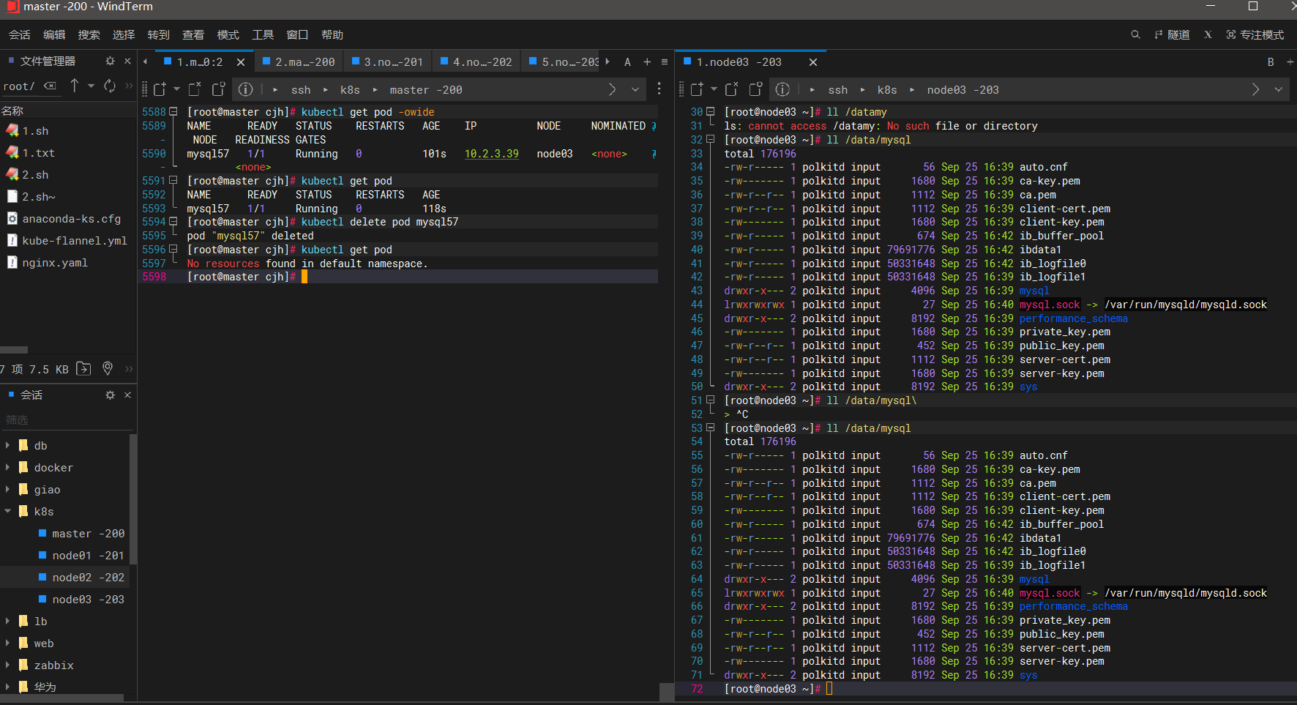Click the location pin in file manager status

pyautogui.click(x=108, y=368)
